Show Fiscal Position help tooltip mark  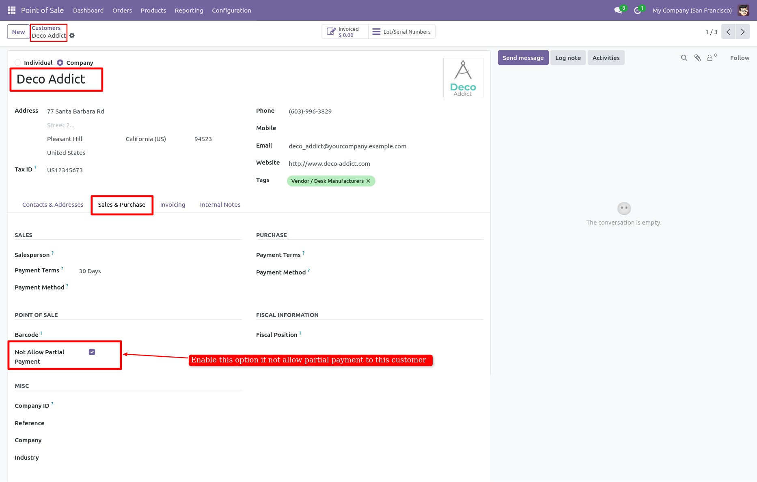(x=300, y=332)
